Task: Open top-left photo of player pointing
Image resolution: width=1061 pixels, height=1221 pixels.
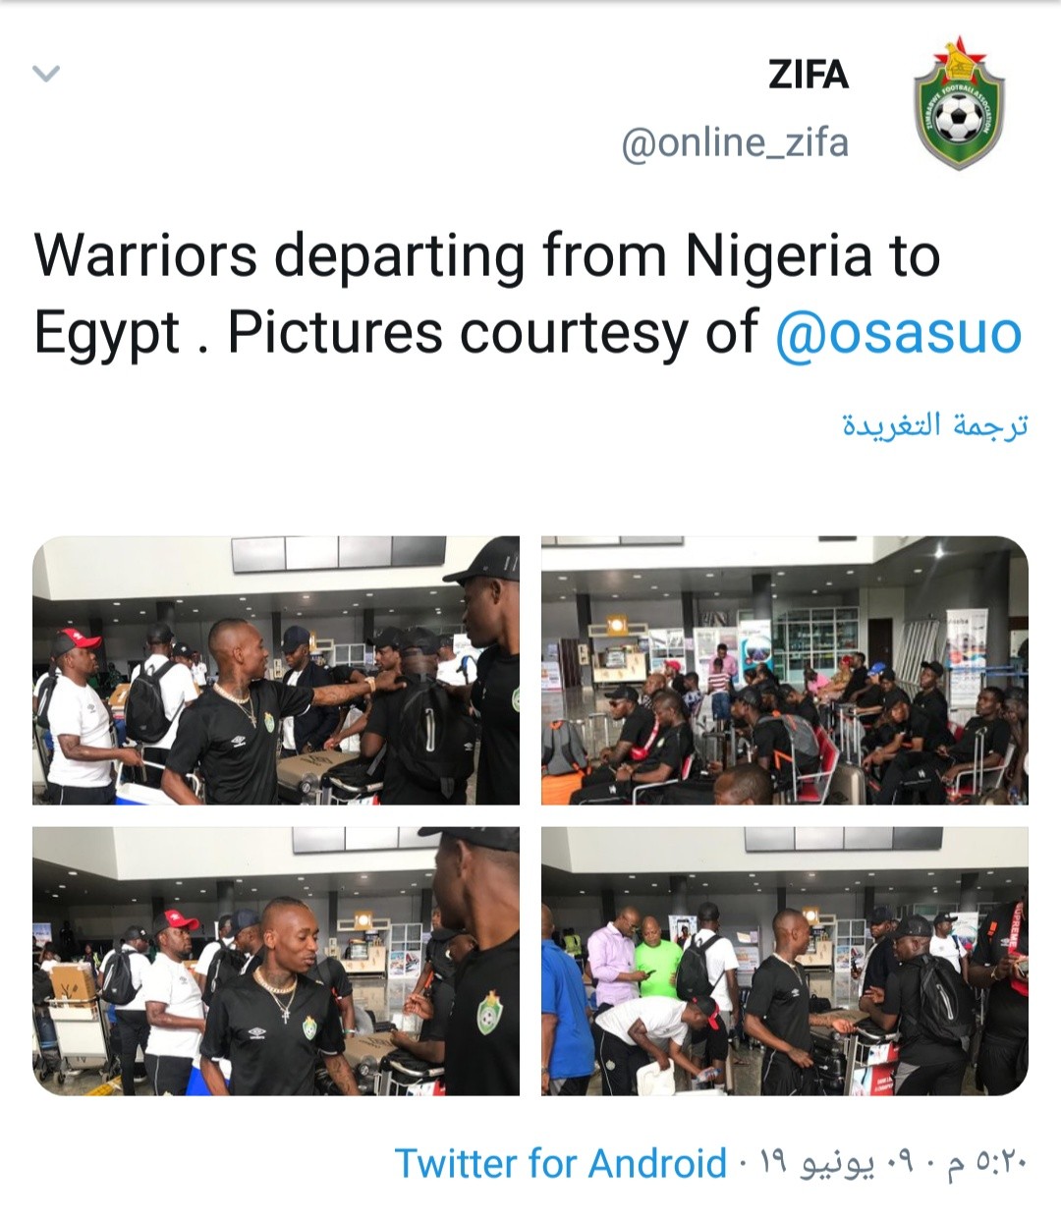Action: [x=276, y=670]
